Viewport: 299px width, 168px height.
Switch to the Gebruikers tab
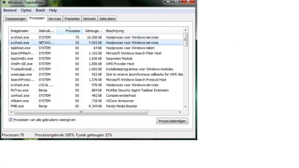[107, 19]
